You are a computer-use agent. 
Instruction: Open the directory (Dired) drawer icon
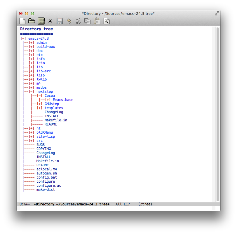[x=41, y=21]
